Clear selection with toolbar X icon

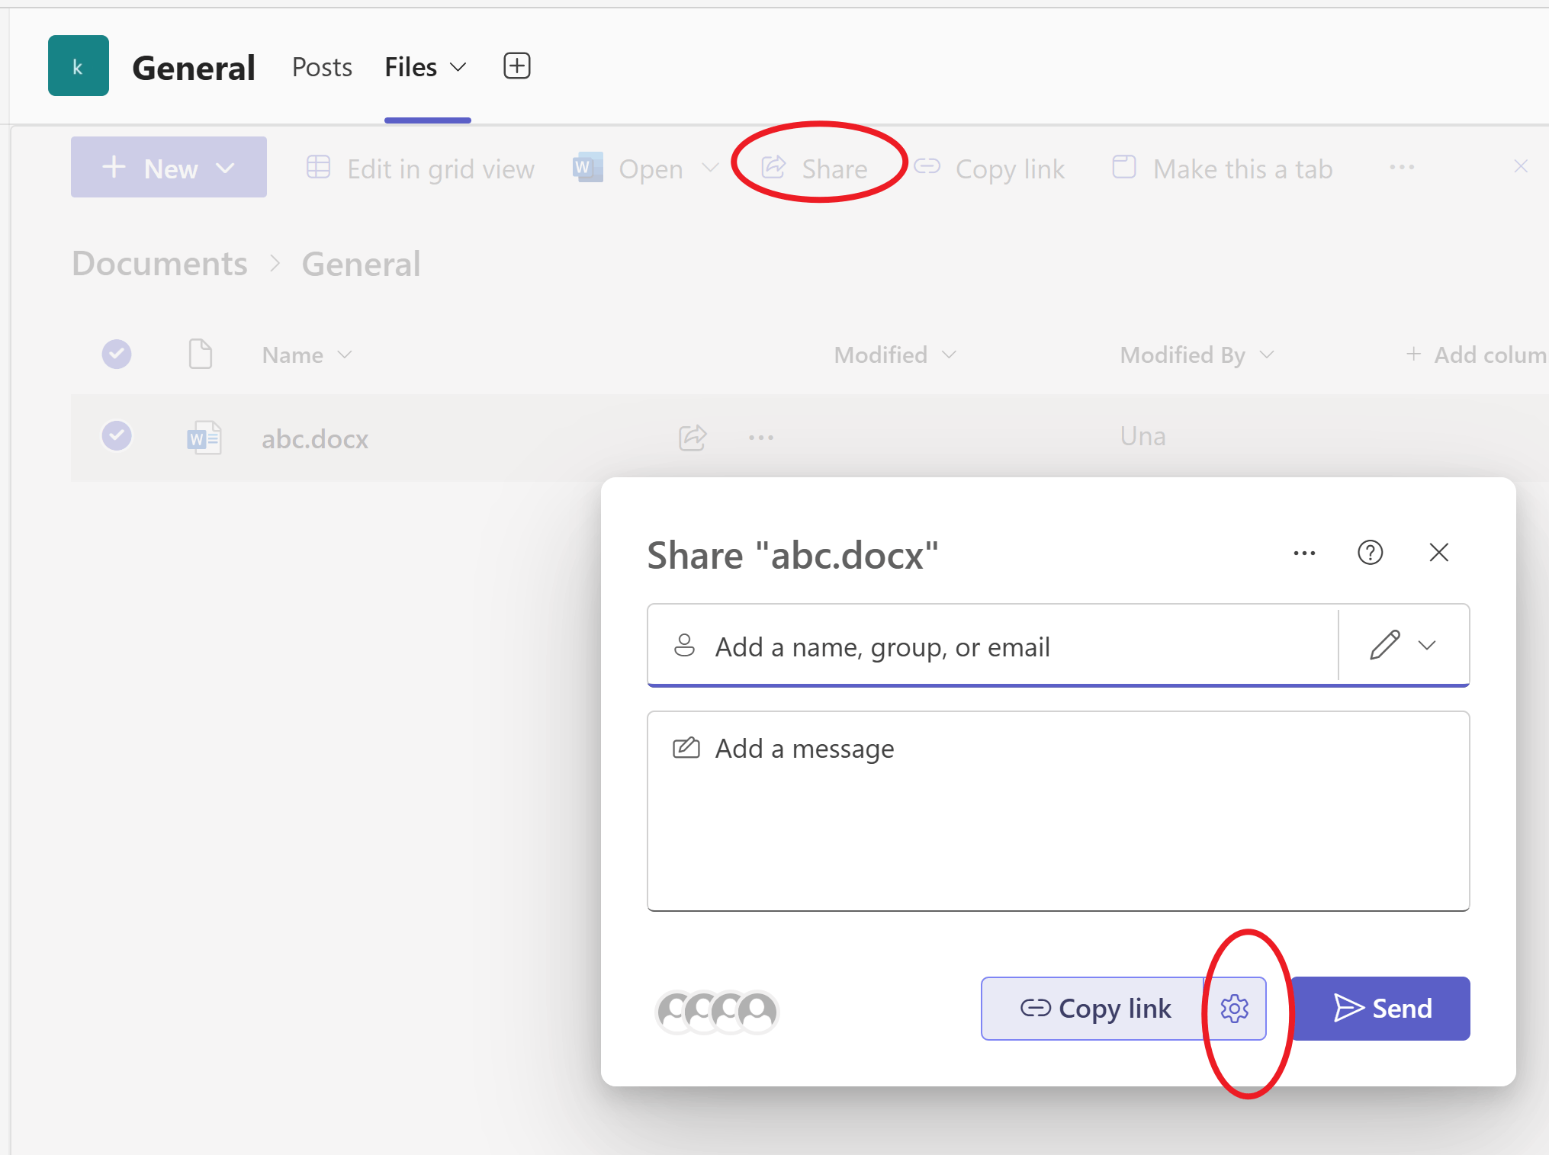tap(1521, 166)
